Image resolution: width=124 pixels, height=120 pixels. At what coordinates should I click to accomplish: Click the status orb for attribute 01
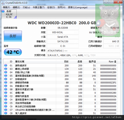coord(6,65)
